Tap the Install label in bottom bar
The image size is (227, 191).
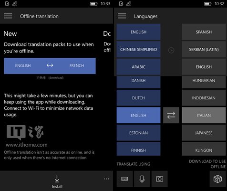[57, 186]
